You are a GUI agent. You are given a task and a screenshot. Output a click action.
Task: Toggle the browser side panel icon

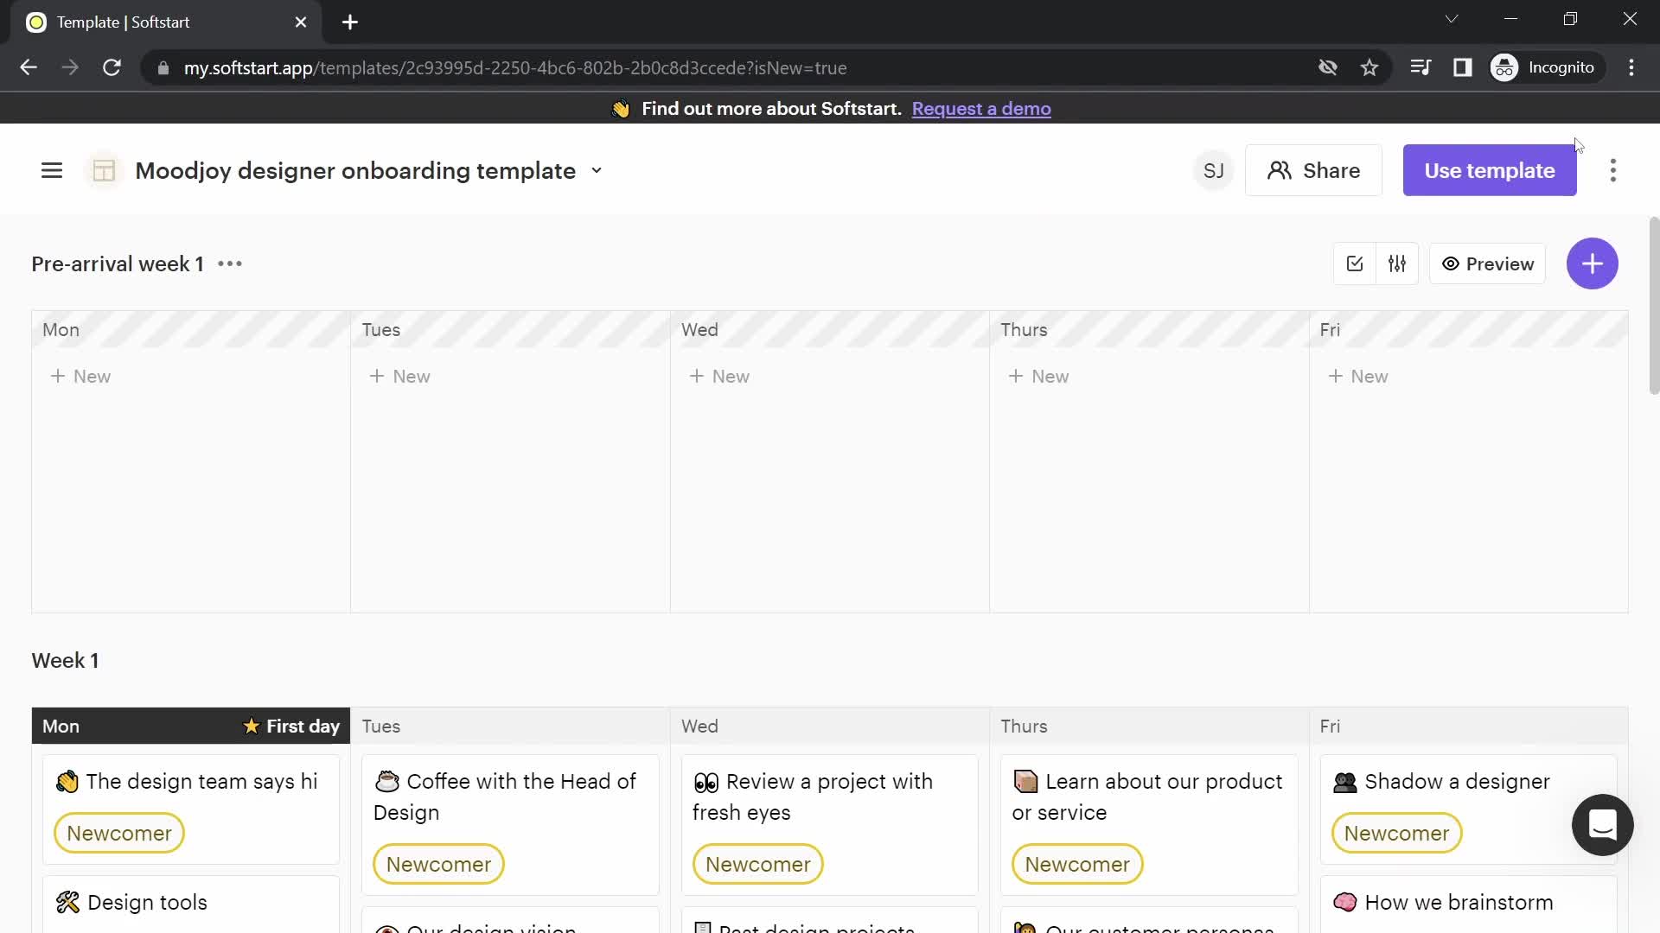click(x=1462, y=67)
